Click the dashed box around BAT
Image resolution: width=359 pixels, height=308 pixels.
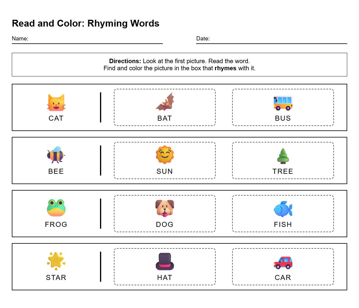point(165,107)
